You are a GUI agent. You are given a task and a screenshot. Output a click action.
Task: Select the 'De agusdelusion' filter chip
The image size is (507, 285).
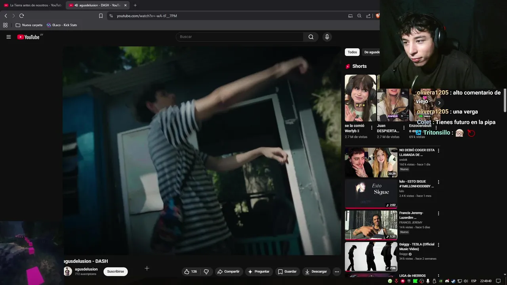pos(371,52)
